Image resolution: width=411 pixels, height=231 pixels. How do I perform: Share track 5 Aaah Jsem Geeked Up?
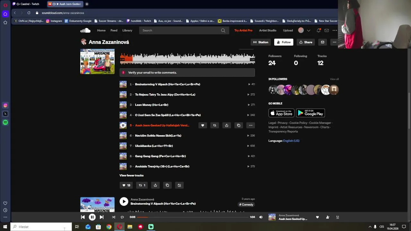pyautogui.click(x=227, y=125)
